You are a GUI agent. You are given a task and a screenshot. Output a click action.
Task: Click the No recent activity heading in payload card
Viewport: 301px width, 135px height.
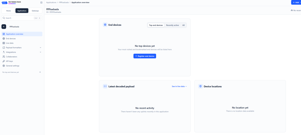click(x=145, y=108)
